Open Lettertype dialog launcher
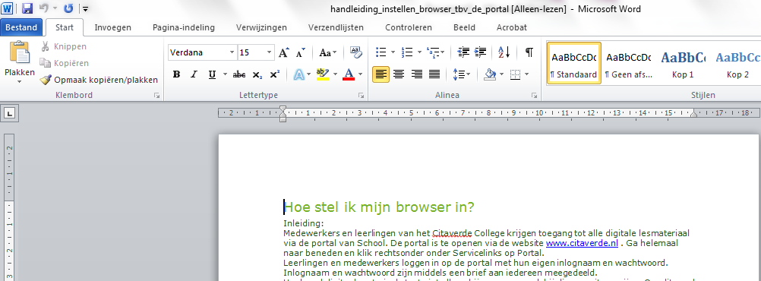This screenshot has height=281, width=761. 361,96
